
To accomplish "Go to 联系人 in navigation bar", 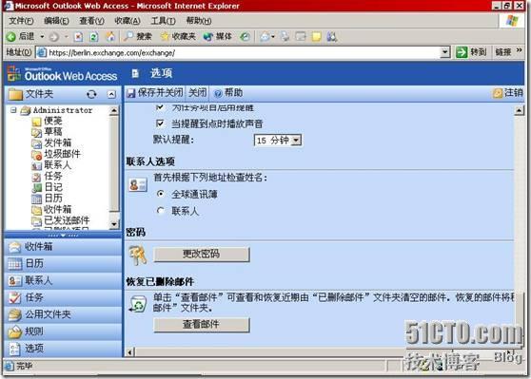I will coord(64,280).
